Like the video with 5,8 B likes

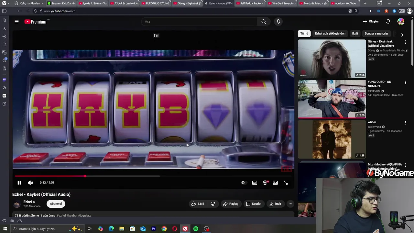click(198, 204)
